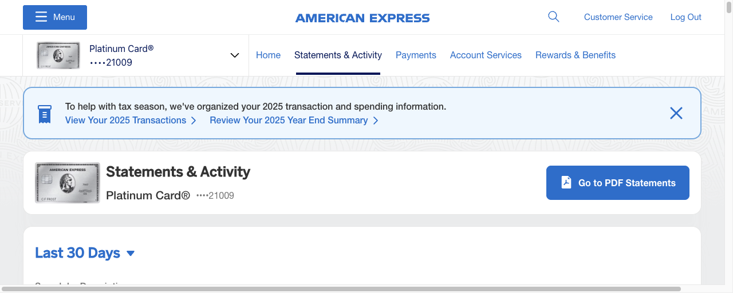Click the receipt icon in tax banner

tap(44, 114)
